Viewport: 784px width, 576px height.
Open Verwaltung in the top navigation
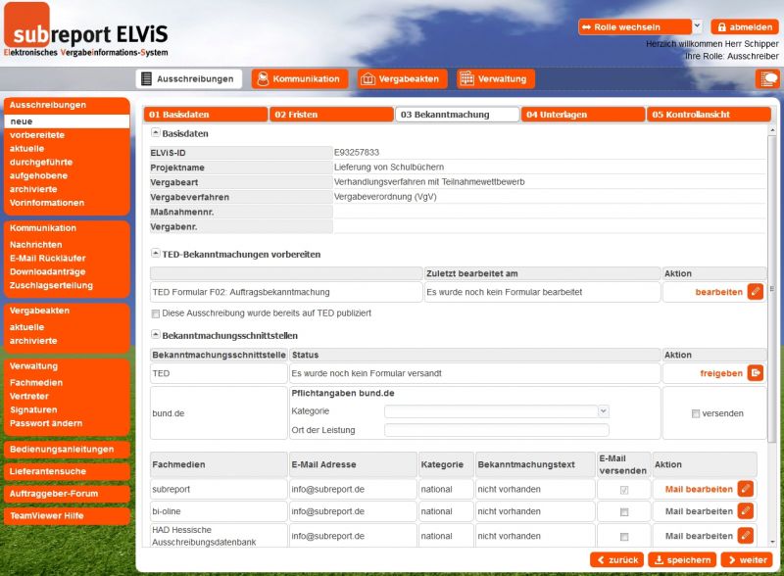coord(496,78)
